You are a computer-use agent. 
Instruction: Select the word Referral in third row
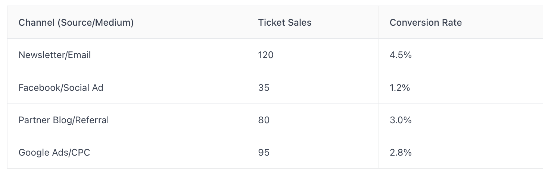(93, 120)
